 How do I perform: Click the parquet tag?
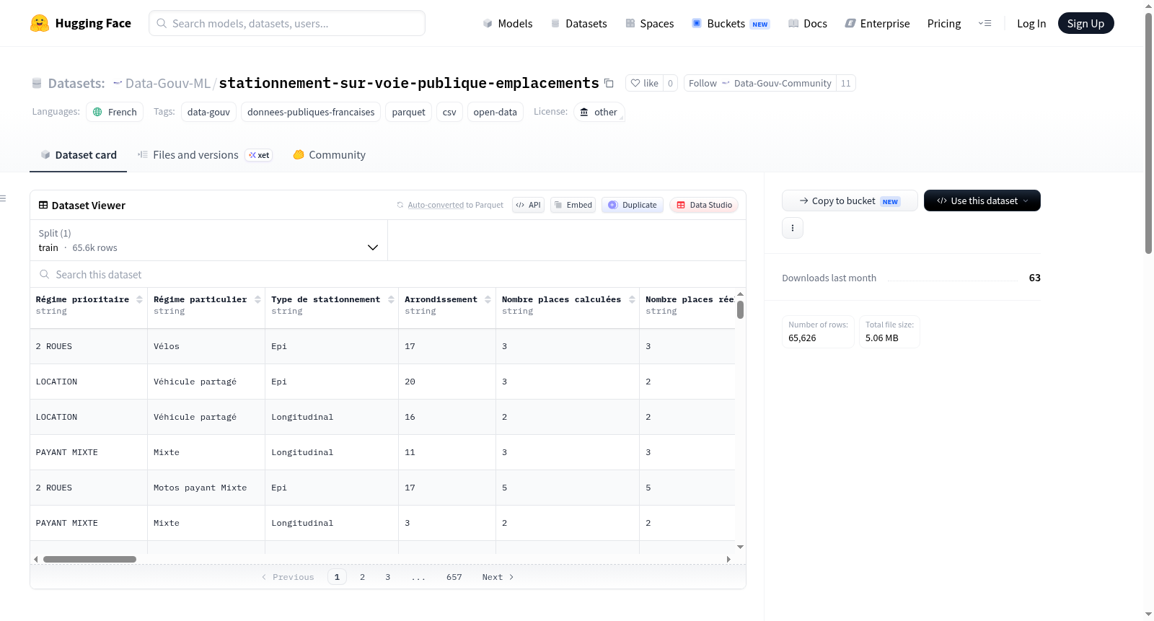coord(408,112)
